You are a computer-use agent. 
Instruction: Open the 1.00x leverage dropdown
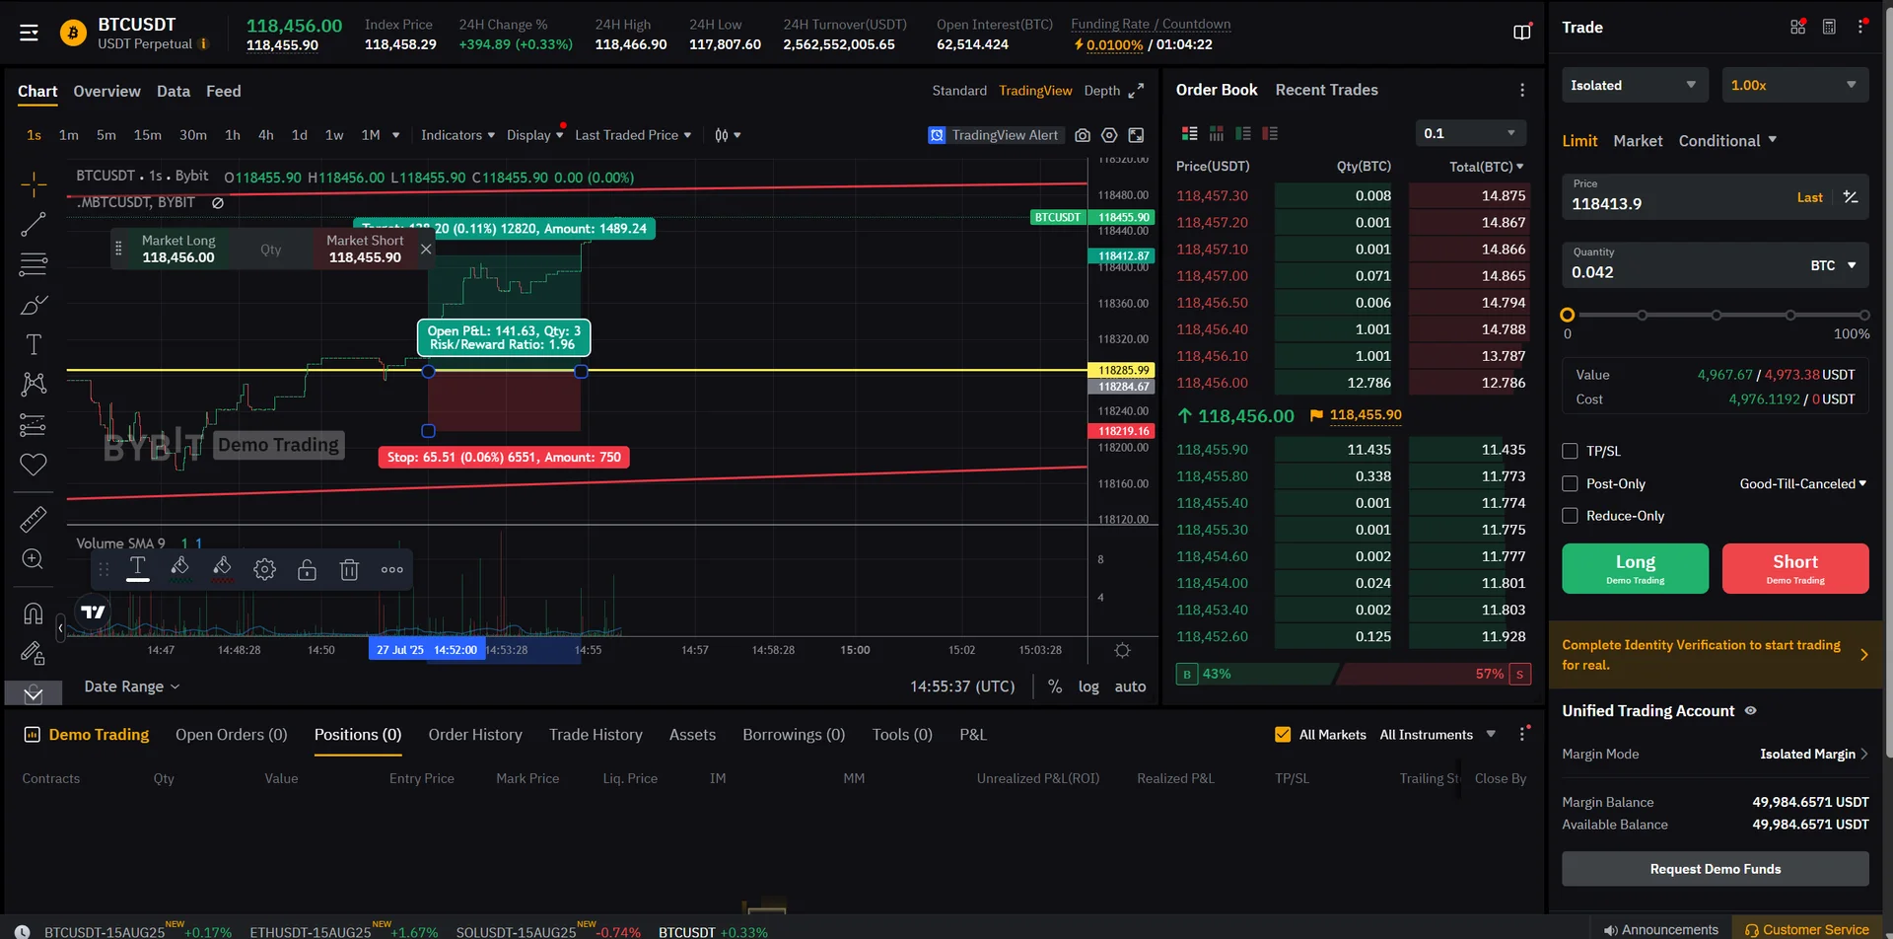(1795, 86)
